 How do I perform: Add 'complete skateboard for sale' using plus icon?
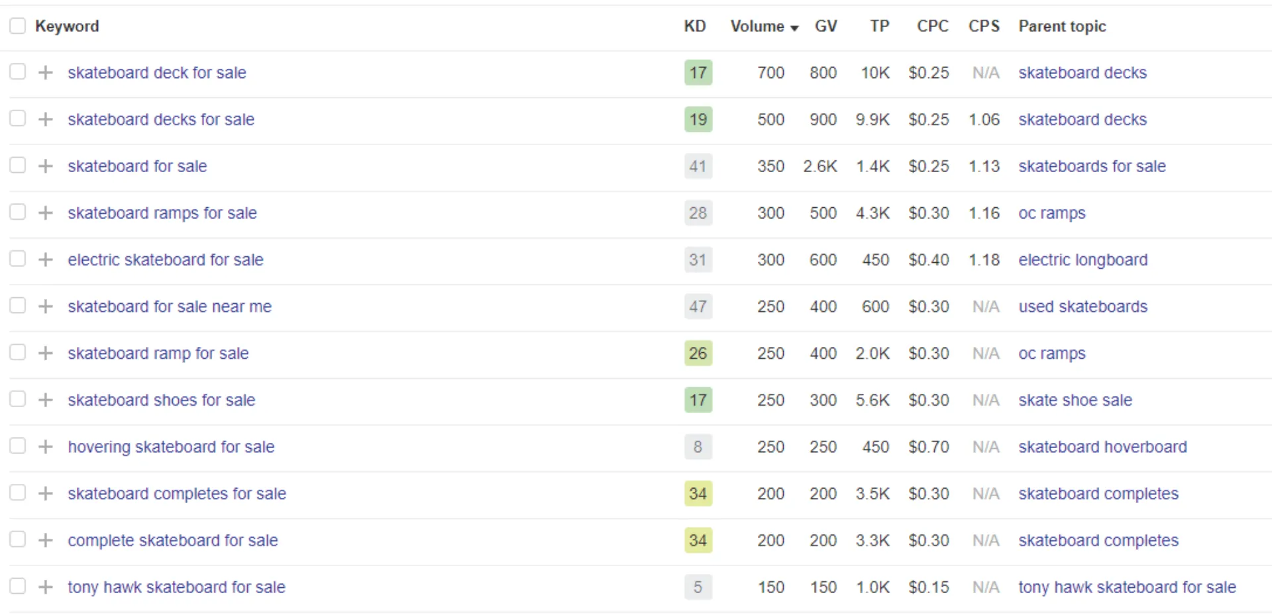45,540
